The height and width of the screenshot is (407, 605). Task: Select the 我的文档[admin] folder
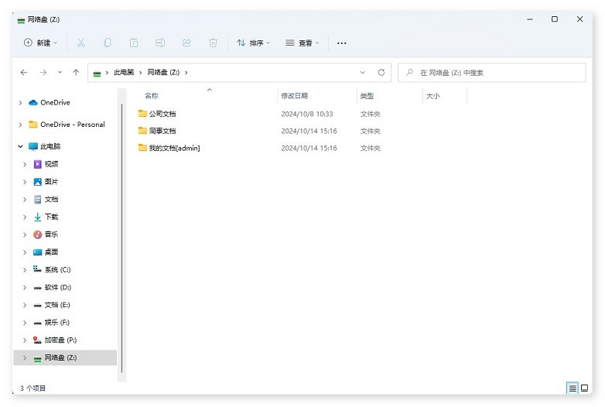[x=174, y=148]
